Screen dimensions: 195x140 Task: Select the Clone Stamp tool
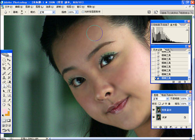[4, 78]
